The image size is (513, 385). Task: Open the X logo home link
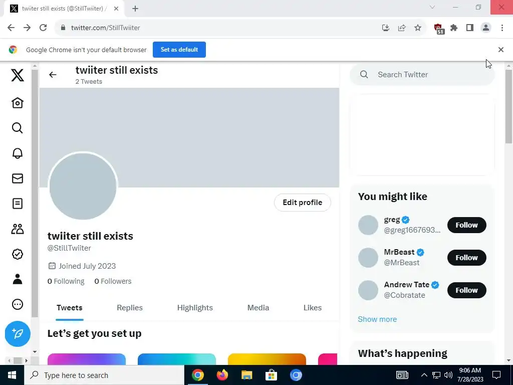(x=18, y=75)
